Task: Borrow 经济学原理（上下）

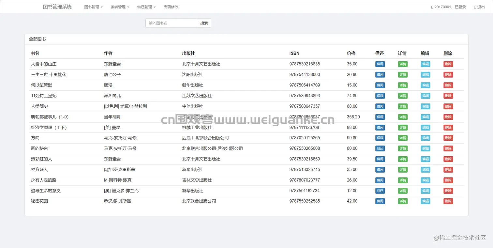Action: (380, 128)
